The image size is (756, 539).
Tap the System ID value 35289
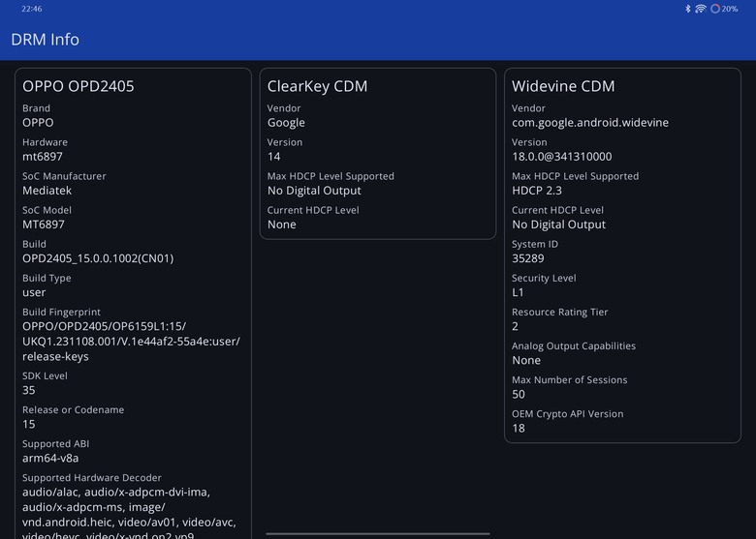coord(528,258)
